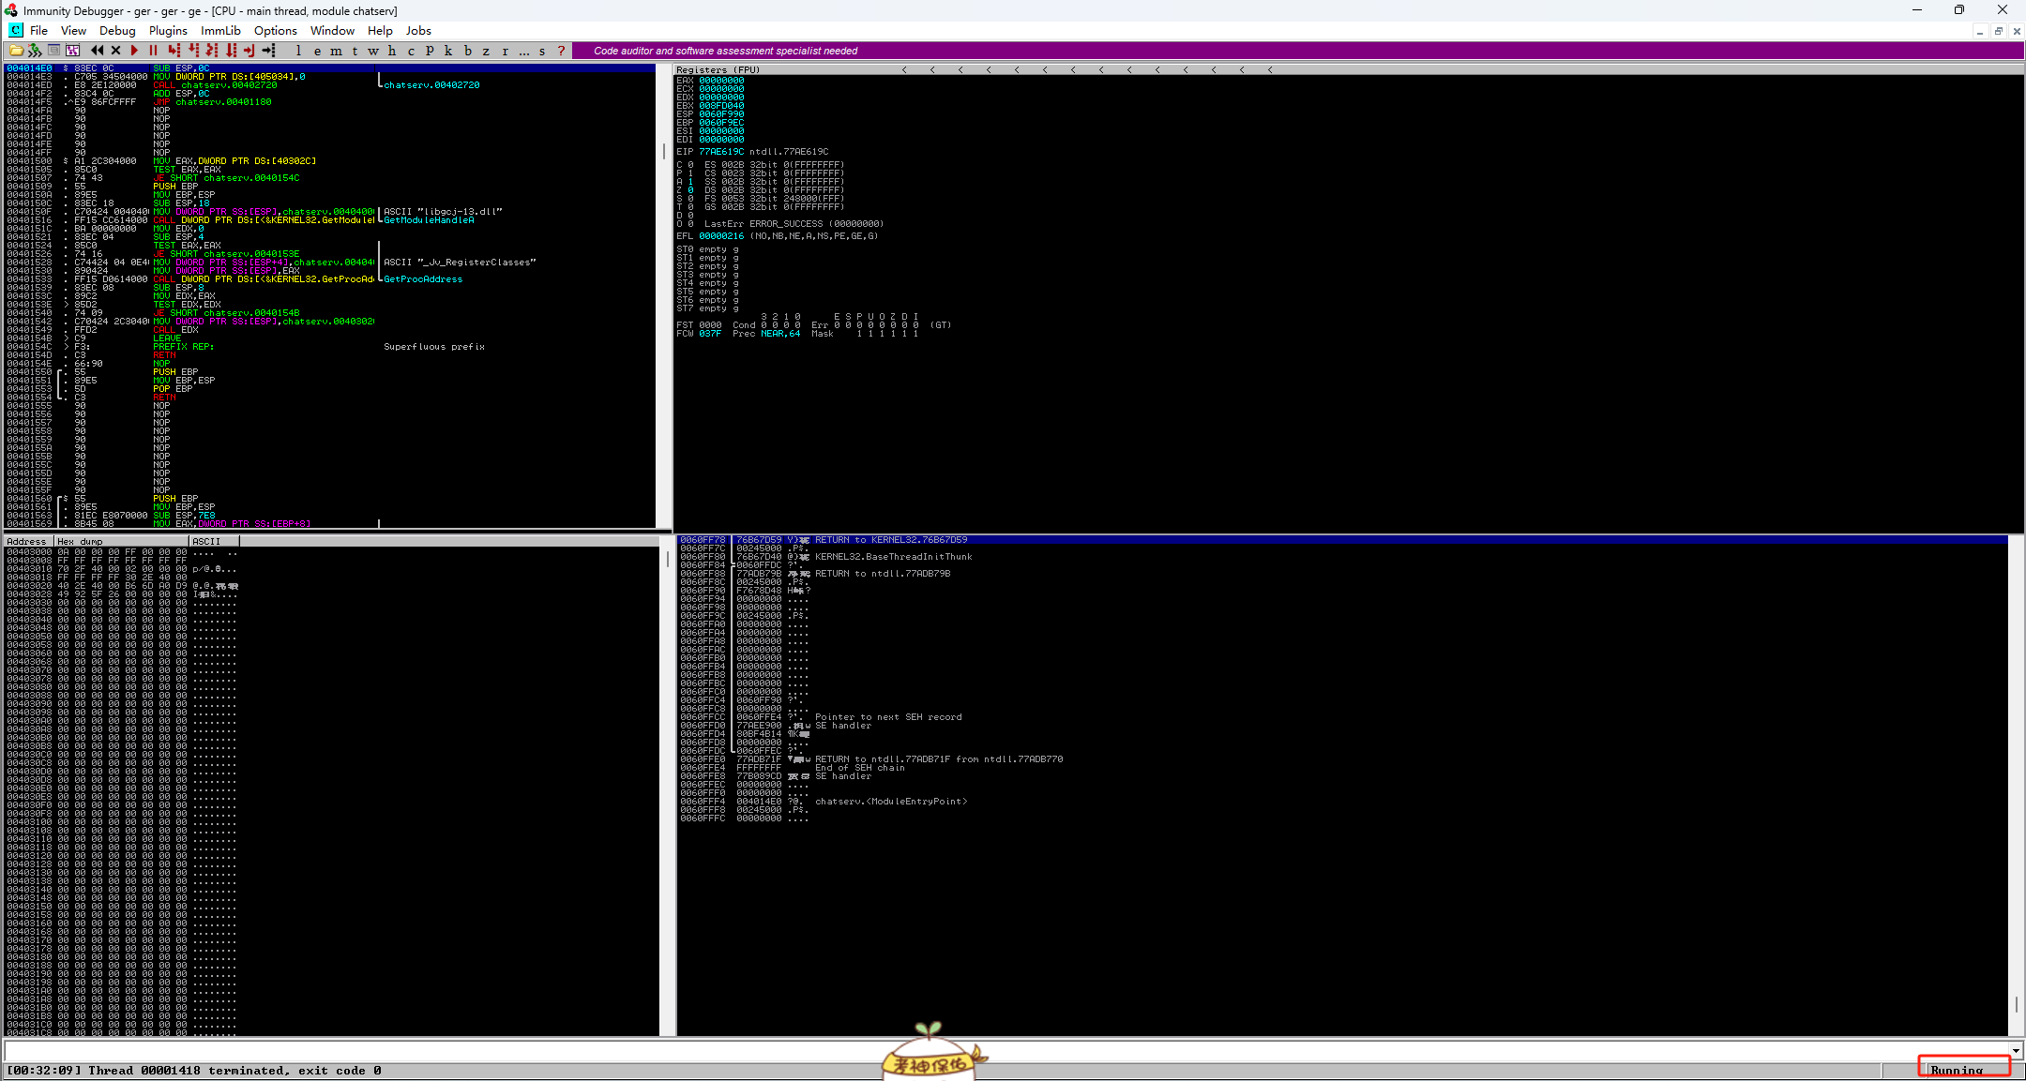Show handles via the 'h' button
The image size is (2026, 1081).
tap(392, 51)
